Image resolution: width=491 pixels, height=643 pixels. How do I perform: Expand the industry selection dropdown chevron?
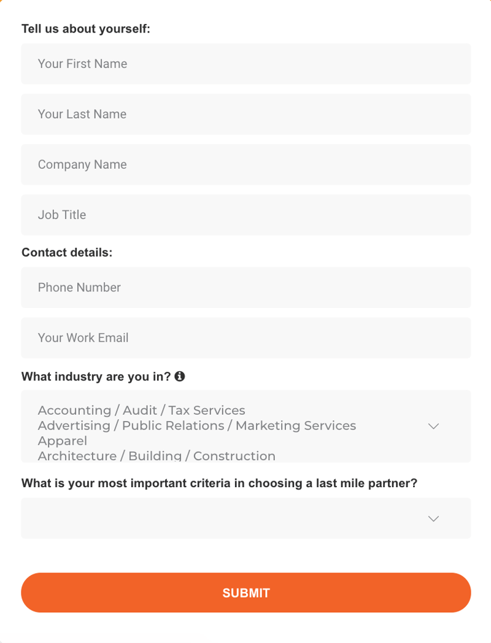(x=433, y=426)
